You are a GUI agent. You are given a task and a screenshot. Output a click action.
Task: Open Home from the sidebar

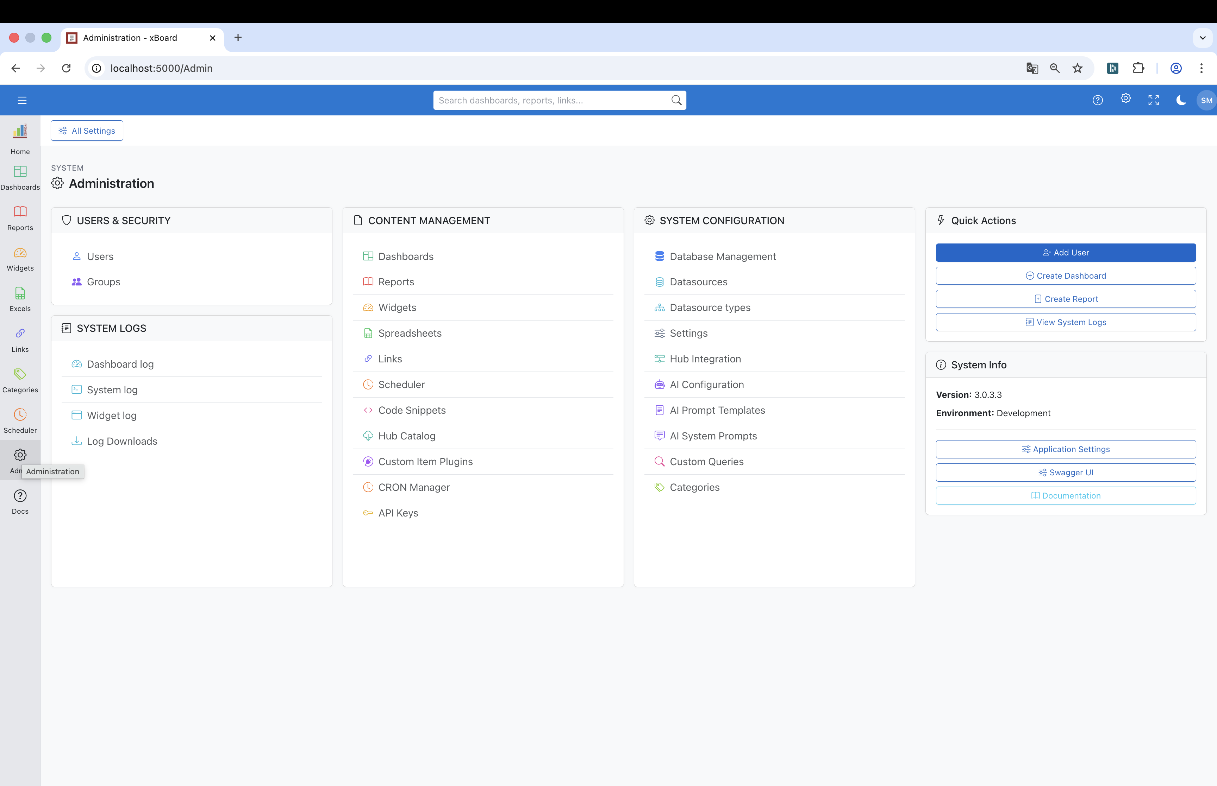(20, 139)
